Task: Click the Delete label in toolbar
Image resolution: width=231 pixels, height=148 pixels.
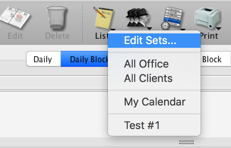Action: 57,36
